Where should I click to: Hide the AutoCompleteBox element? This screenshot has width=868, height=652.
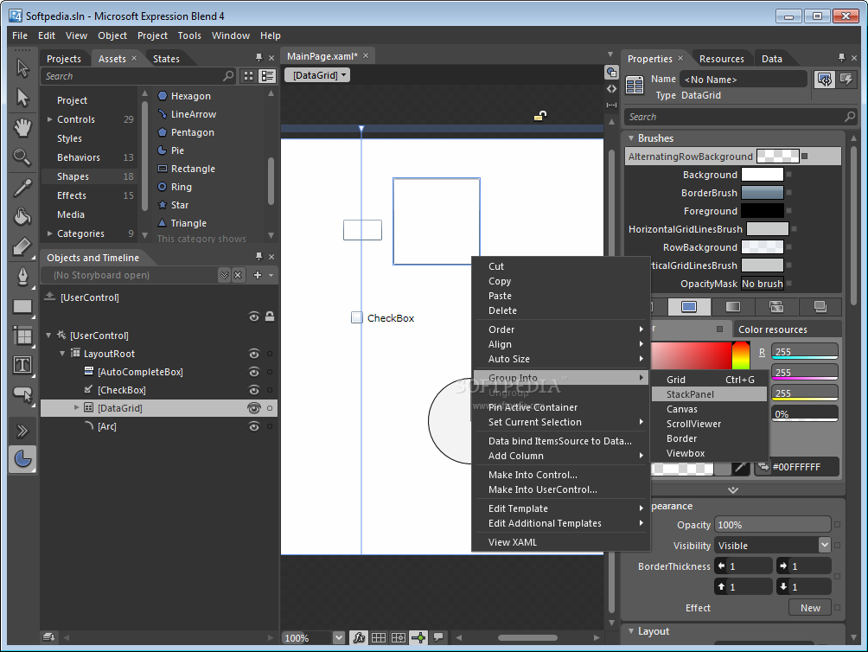pyautogui.click(x=253, y=372)
